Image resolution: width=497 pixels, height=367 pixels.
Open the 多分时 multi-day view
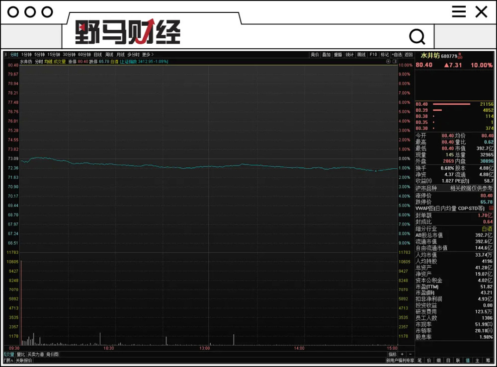133,55
